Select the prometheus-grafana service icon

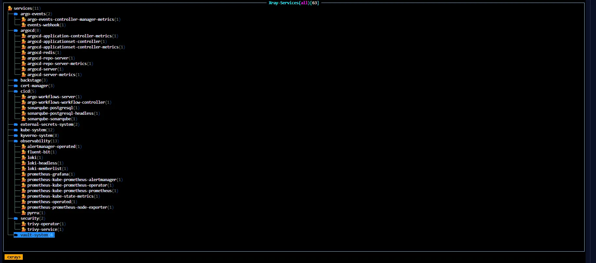pos(24,174)
